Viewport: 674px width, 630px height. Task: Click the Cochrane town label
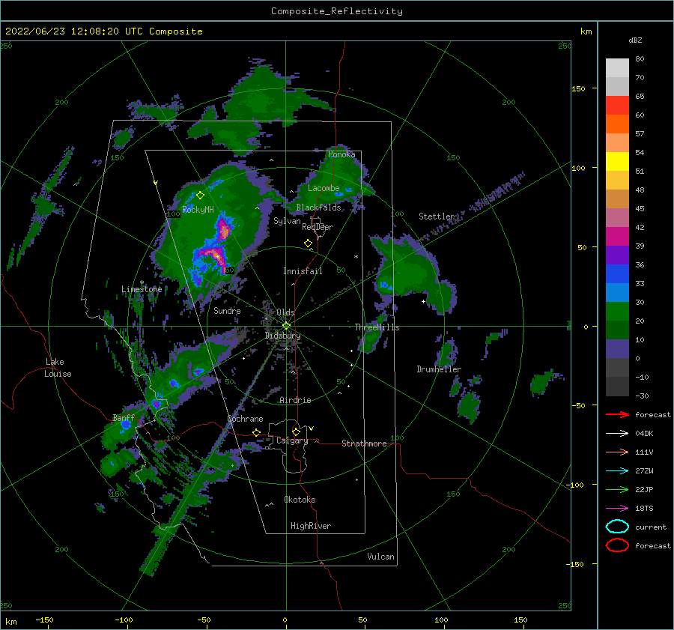[245, 419]
